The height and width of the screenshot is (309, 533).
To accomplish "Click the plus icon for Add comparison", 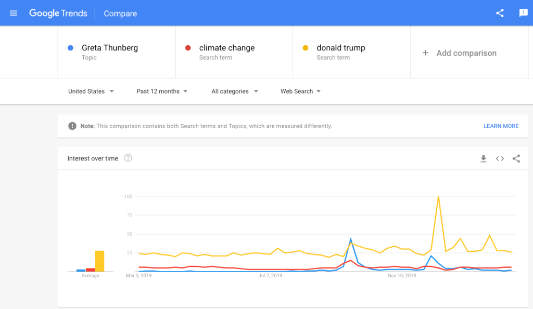I will point(425,53).
